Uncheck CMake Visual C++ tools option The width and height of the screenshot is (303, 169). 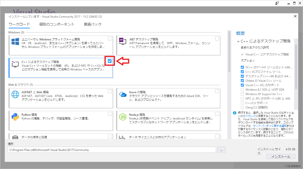(242, 81)
